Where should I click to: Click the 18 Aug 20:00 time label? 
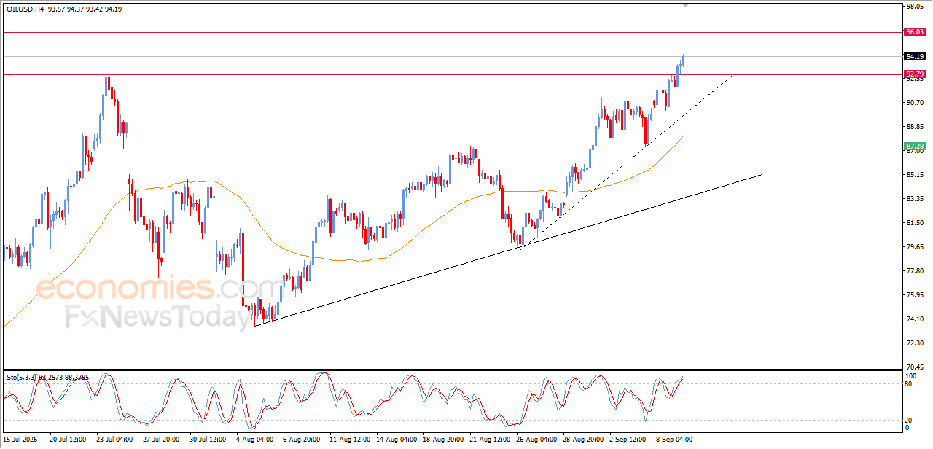pos(442,440)
